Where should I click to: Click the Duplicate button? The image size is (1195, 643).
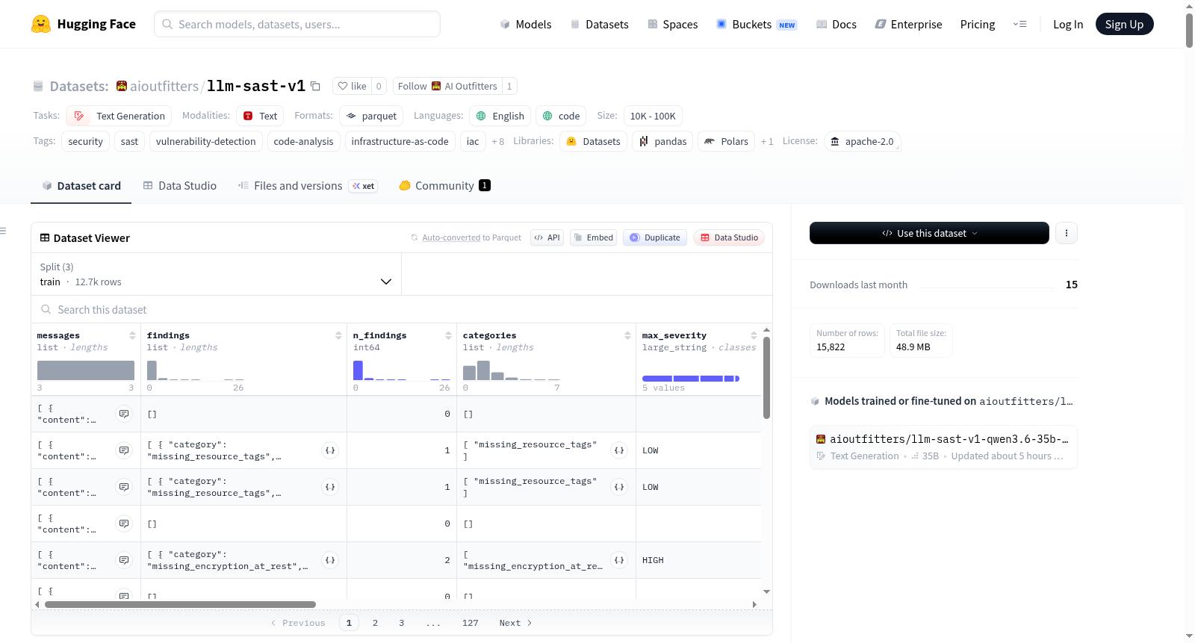tap(655, 237)
